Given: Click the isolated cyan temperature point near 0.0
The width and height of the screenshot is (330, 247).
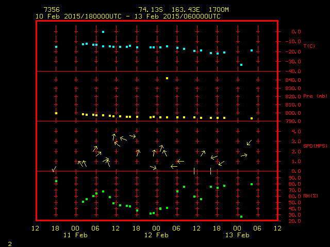Looking at the screenshot, I should (x=103, y=32).
